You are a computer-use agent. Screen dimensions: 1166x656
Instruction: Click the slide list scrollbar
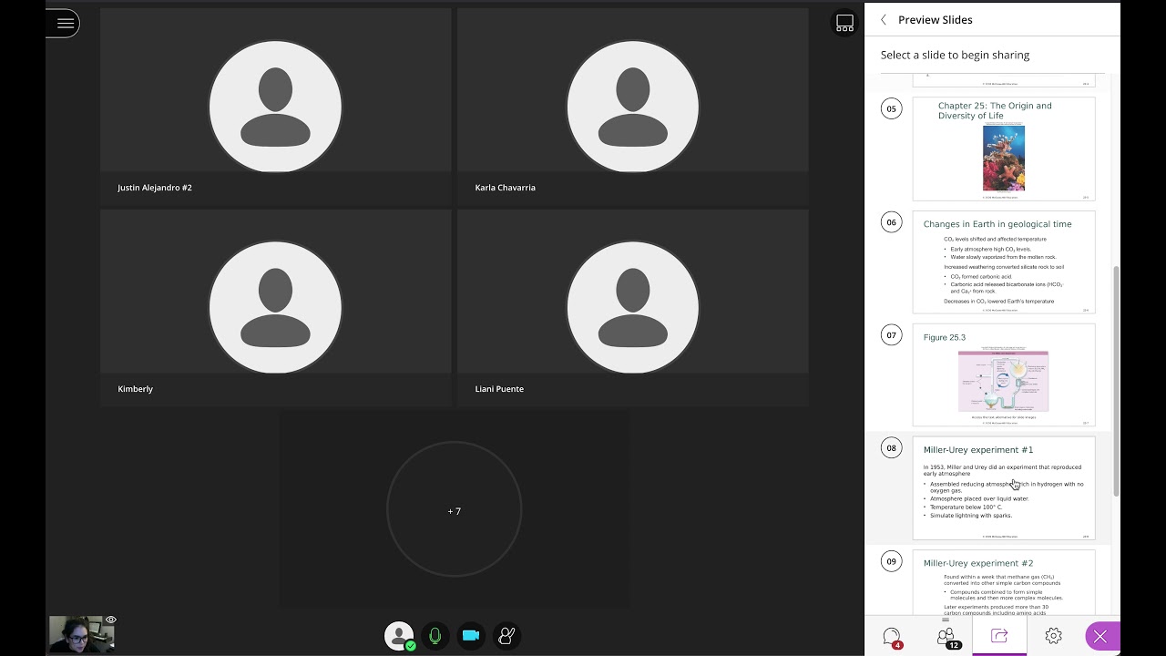(x=1116, y=383)
